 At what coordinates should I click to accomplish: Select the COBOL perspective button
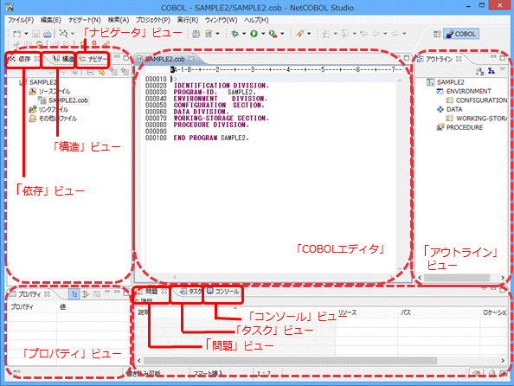461,34
